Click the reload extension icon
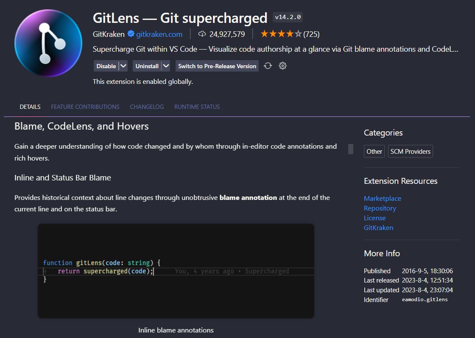The image size is (475, 338). click(x=268, y=66)
